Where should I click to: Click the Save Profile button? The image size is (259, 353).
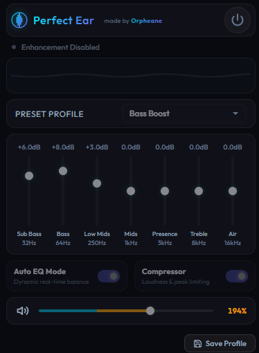click(x=220, y=343)
